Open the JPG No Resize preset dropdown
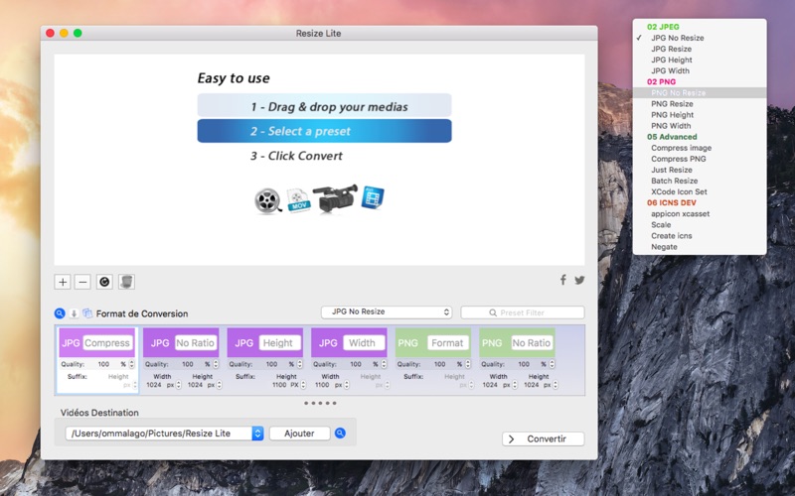Viewport: 795px width, 496px height. click(386, 312)
